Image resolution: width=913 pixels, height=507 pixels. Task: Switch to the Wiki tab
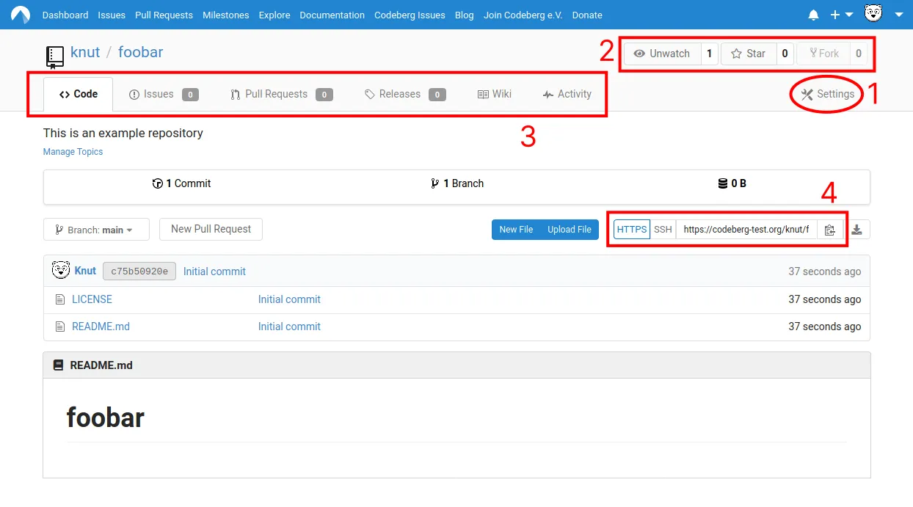click(495, 94)
